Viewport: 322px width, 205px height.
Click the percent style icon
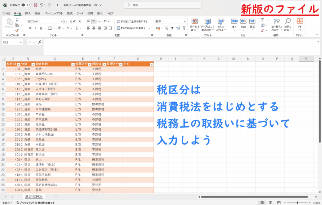166,28
